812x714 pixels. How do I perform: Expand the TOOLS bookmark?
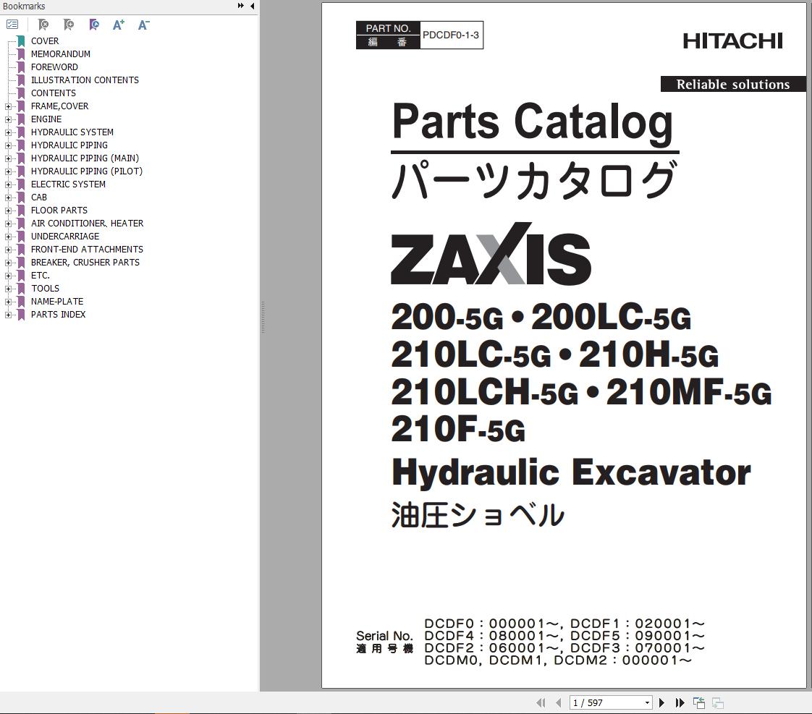point(8,289)
